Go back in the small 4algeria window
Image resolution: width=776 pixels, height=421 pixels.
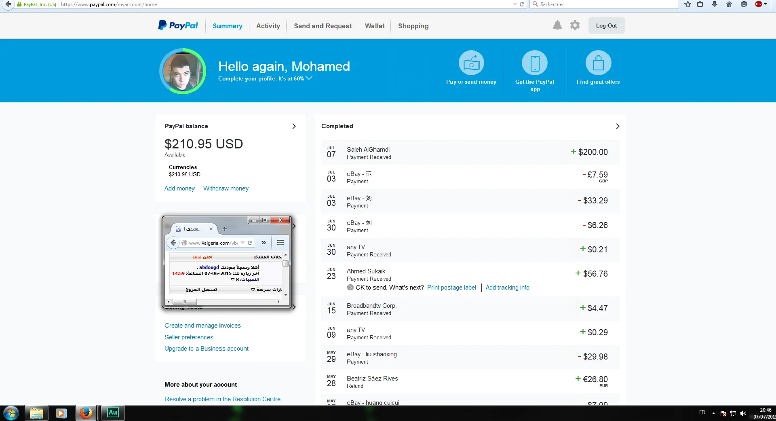[x=173, y=243]
